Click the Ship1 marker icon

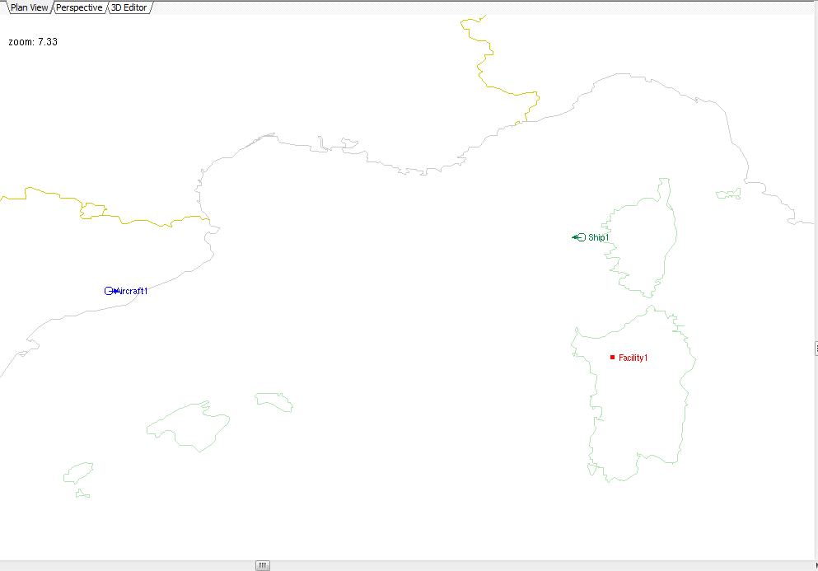pos(580,237)
